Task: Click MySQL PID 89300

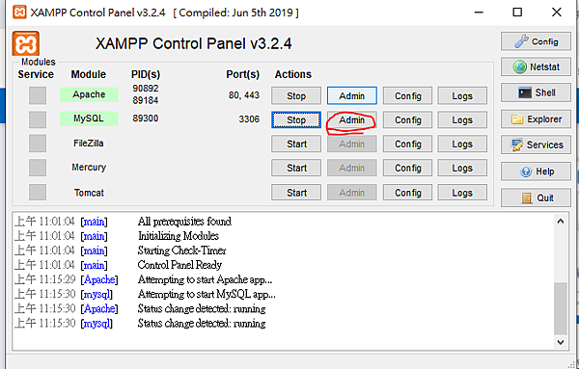Action: pos(146,119)
